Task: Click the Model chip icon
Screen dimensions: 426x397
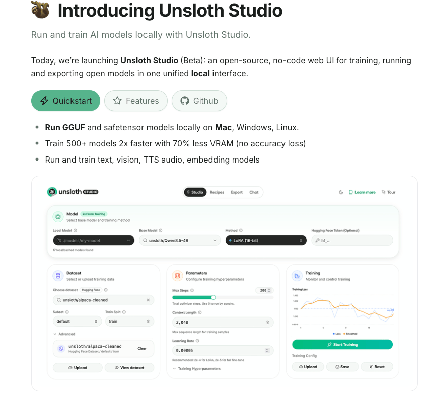Action: pyautogui.click(x=58, y=217)
